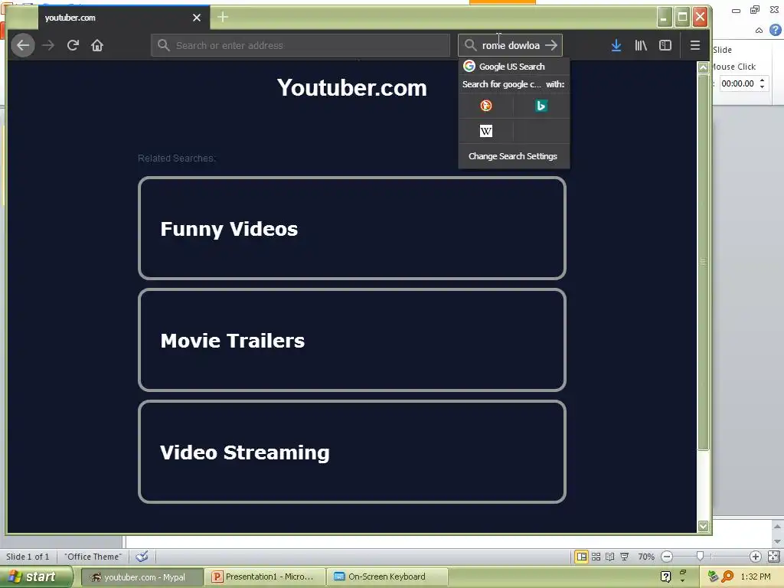784x588 pixels.
Task: Open a new browser tab
Action: [223, 17]
